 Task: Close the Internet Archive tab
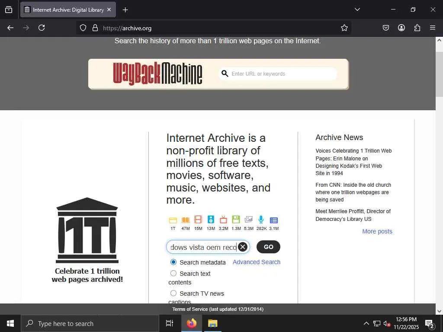click(x=109, y=10)
